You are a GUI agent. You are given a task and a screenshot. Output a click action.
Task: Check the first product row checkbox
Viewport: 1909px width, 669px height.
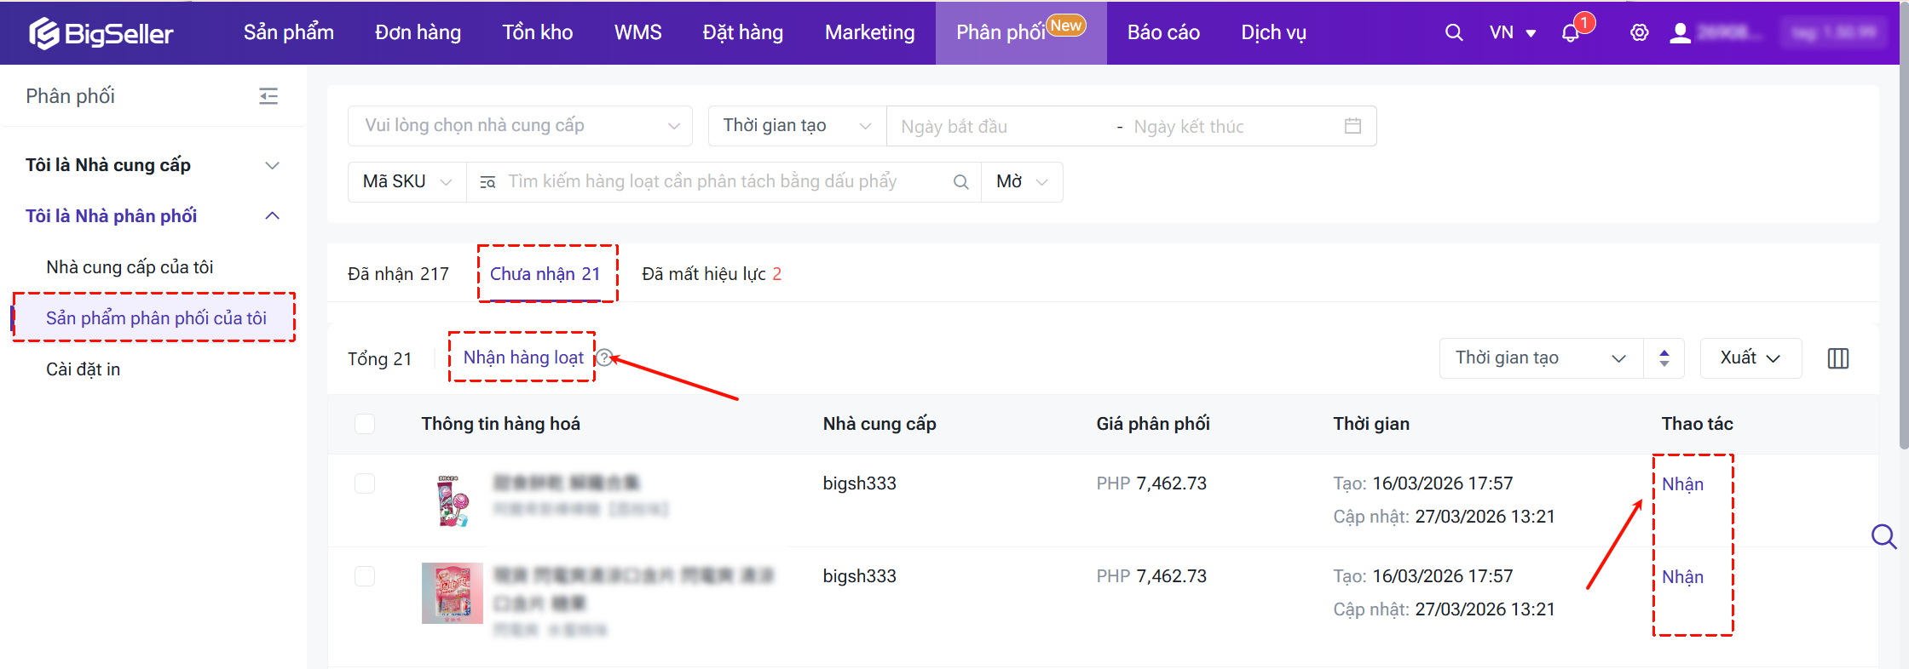click(x=365, y=483)
